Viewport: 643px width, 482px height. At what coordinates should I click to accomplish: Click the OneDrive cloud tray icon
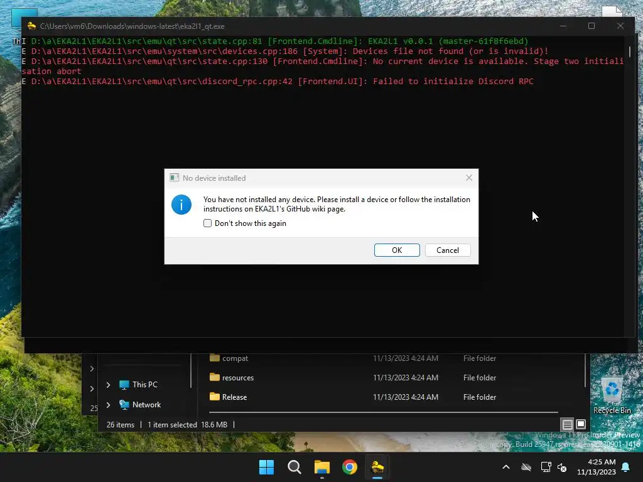point(526,467)
